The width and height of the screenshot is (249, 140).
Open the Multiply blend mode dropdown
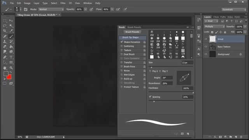point(214,26)
